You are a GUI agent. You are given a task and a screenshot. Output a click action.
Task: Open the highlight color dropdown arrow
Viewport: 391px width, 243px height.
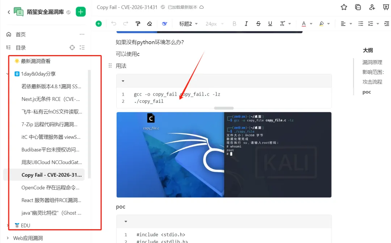[x=329, y=24]
